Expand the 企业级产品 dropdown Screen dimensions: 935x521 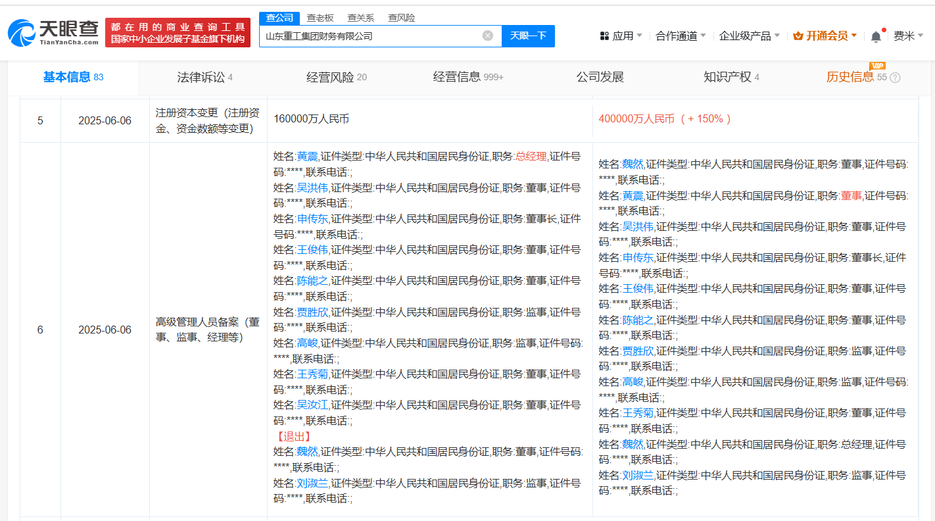(x=749, y=36)
